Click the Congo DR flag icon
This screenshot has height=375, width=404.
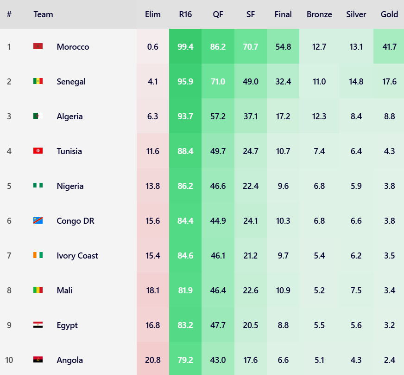coord(38,220)
